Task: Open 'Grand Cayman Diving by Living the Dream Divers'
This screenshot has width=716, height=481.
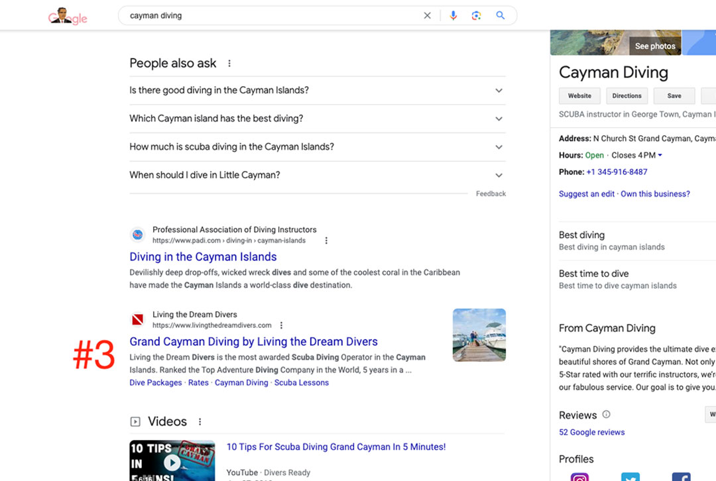Action: pos(253,342)
